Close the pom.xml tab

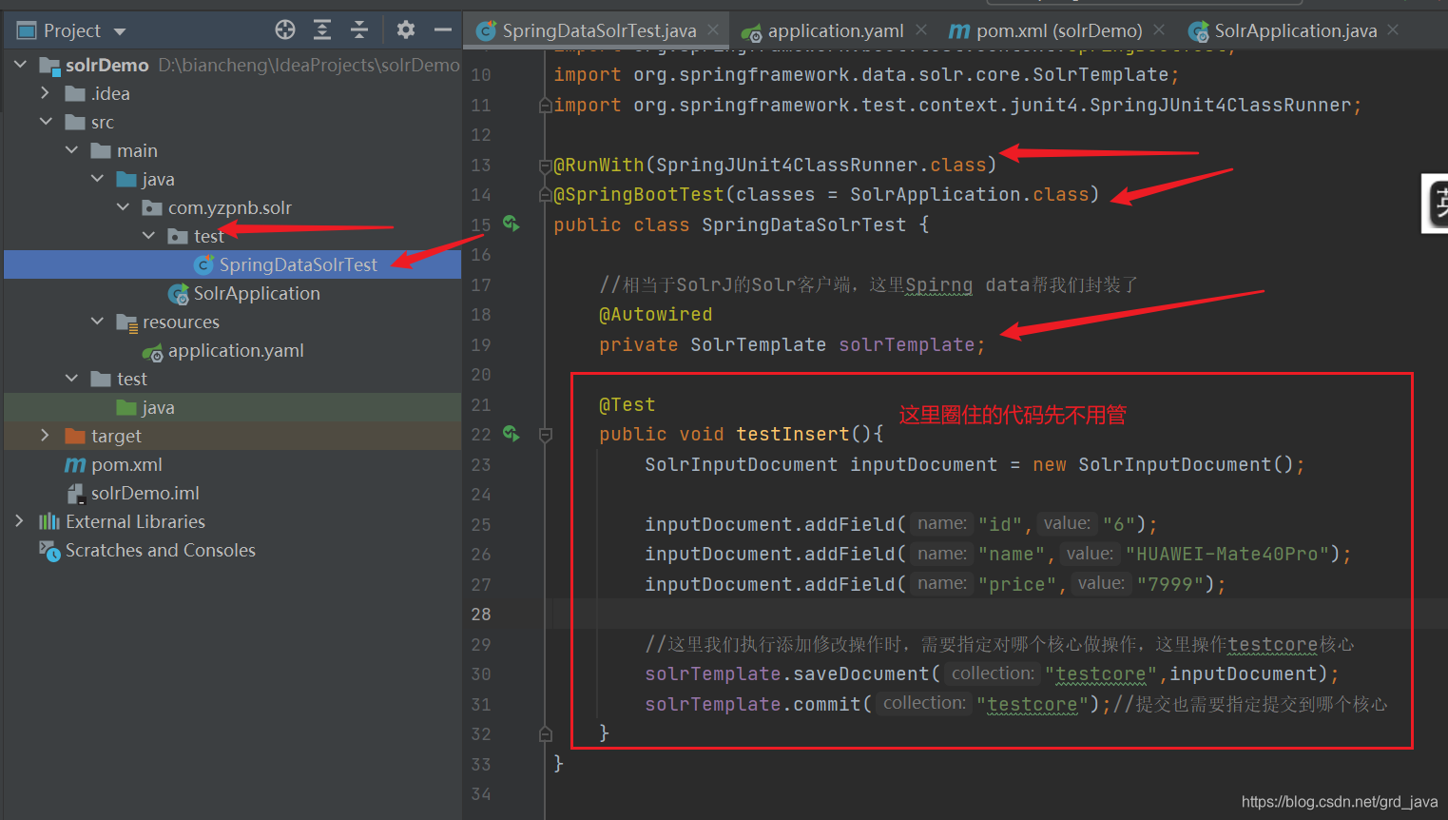pos(1159,30)
